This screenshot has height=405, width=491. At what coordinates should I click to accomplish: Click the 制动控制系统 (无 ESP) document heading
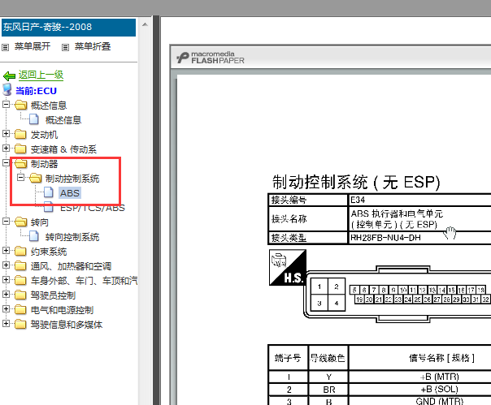[x=356, y=183]
